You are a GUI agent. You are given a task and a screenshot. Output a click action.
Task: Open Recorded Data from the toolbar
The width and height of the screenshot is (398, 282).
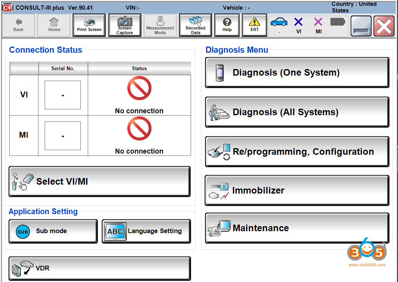pos(195,25)
